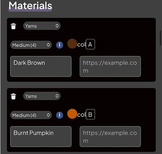Delete the Burnt Pumpkin yarn entry
The width and height of the screenshot is (162, 154).
point(14,96)
